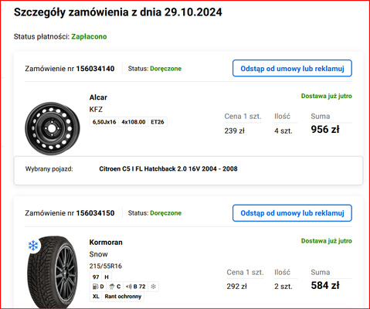Withdraw or complain for order 156034140
The height and width of the screenshot is (309, 370).
coord(292,69)
